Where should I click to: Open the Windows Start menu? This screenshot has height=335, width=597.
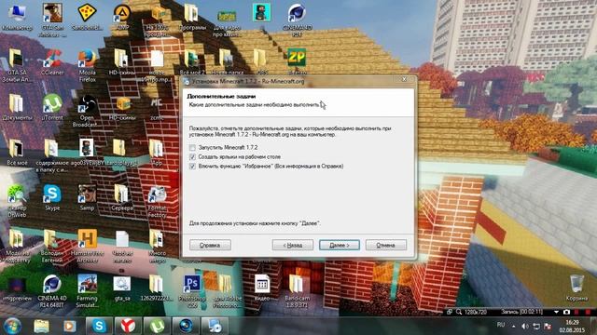pyautogui.click(x=12, y=326)
